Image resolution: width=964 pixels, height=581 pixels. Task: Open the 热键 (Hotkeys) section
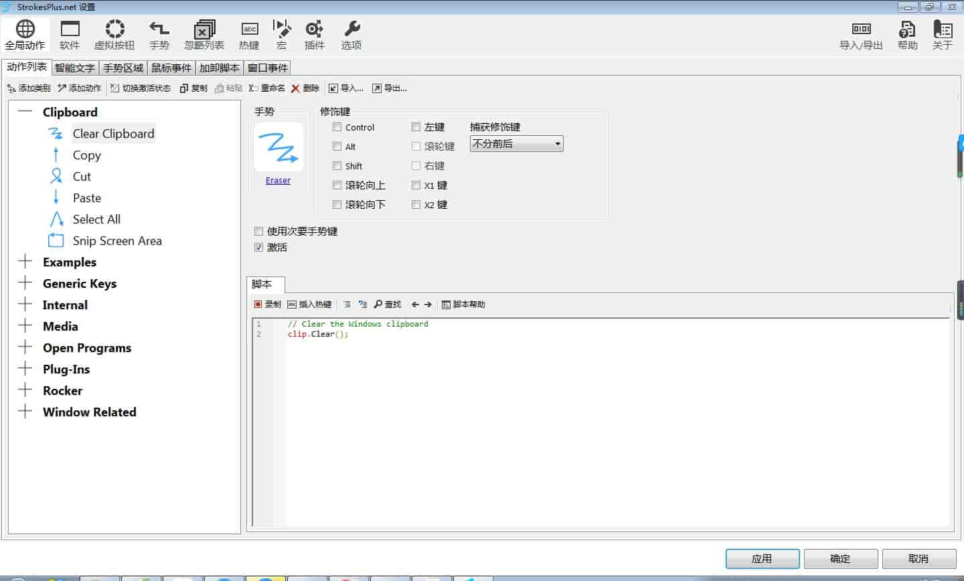point(249,35)
